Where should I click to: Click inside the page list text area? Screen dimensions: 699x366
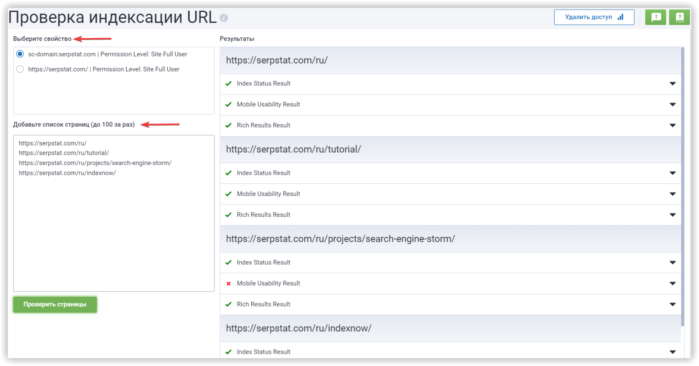pos(114,213)
